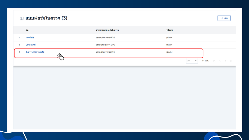
Task: Click the แบบฟอร์มใบตรวจ OPD cell
Action: pyautogui.click(x=106, y=45)
